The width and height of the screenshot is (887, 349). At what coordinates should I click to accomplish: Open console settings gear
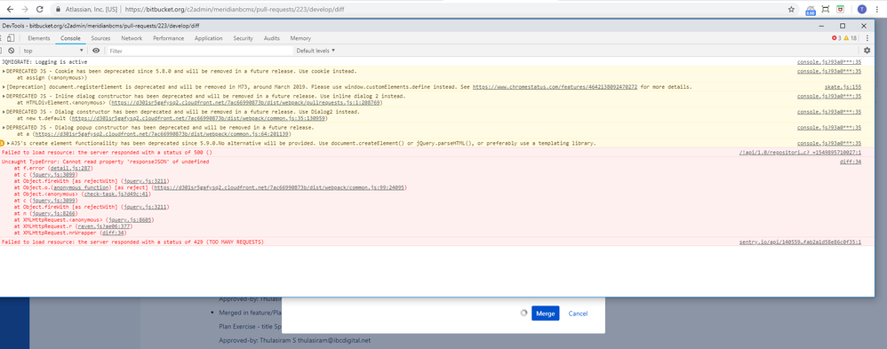(x=867, y=51)
